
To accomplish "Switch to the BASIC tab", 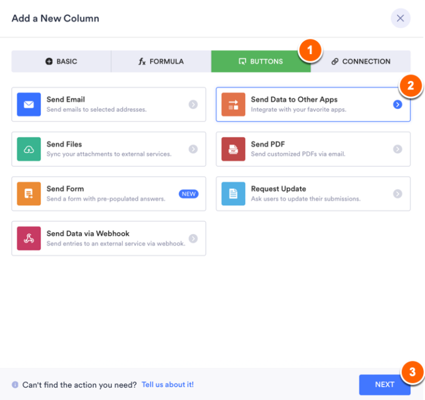I will click(x=61, y=61).
